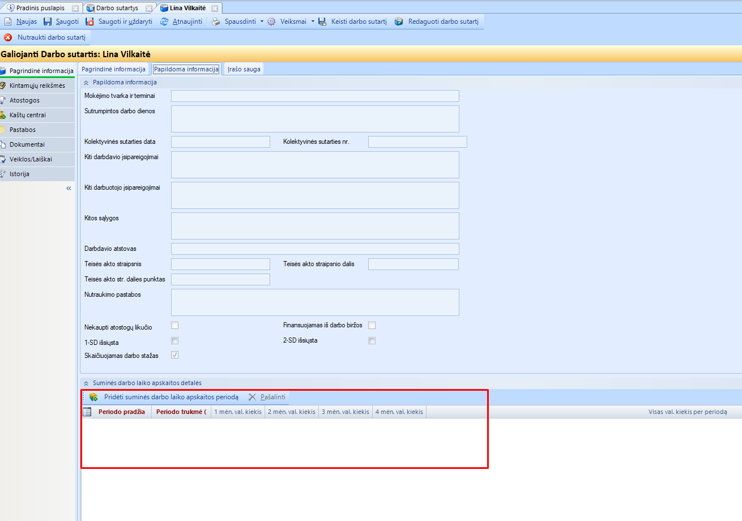Click Redaguoti darbo sutartį toolbar icon

pos(399,22)
